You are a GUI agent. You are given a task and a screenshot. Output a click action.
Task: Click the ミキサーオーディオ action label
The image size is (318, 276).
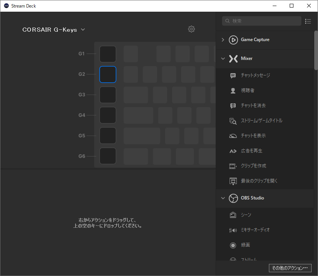(255, 230)
